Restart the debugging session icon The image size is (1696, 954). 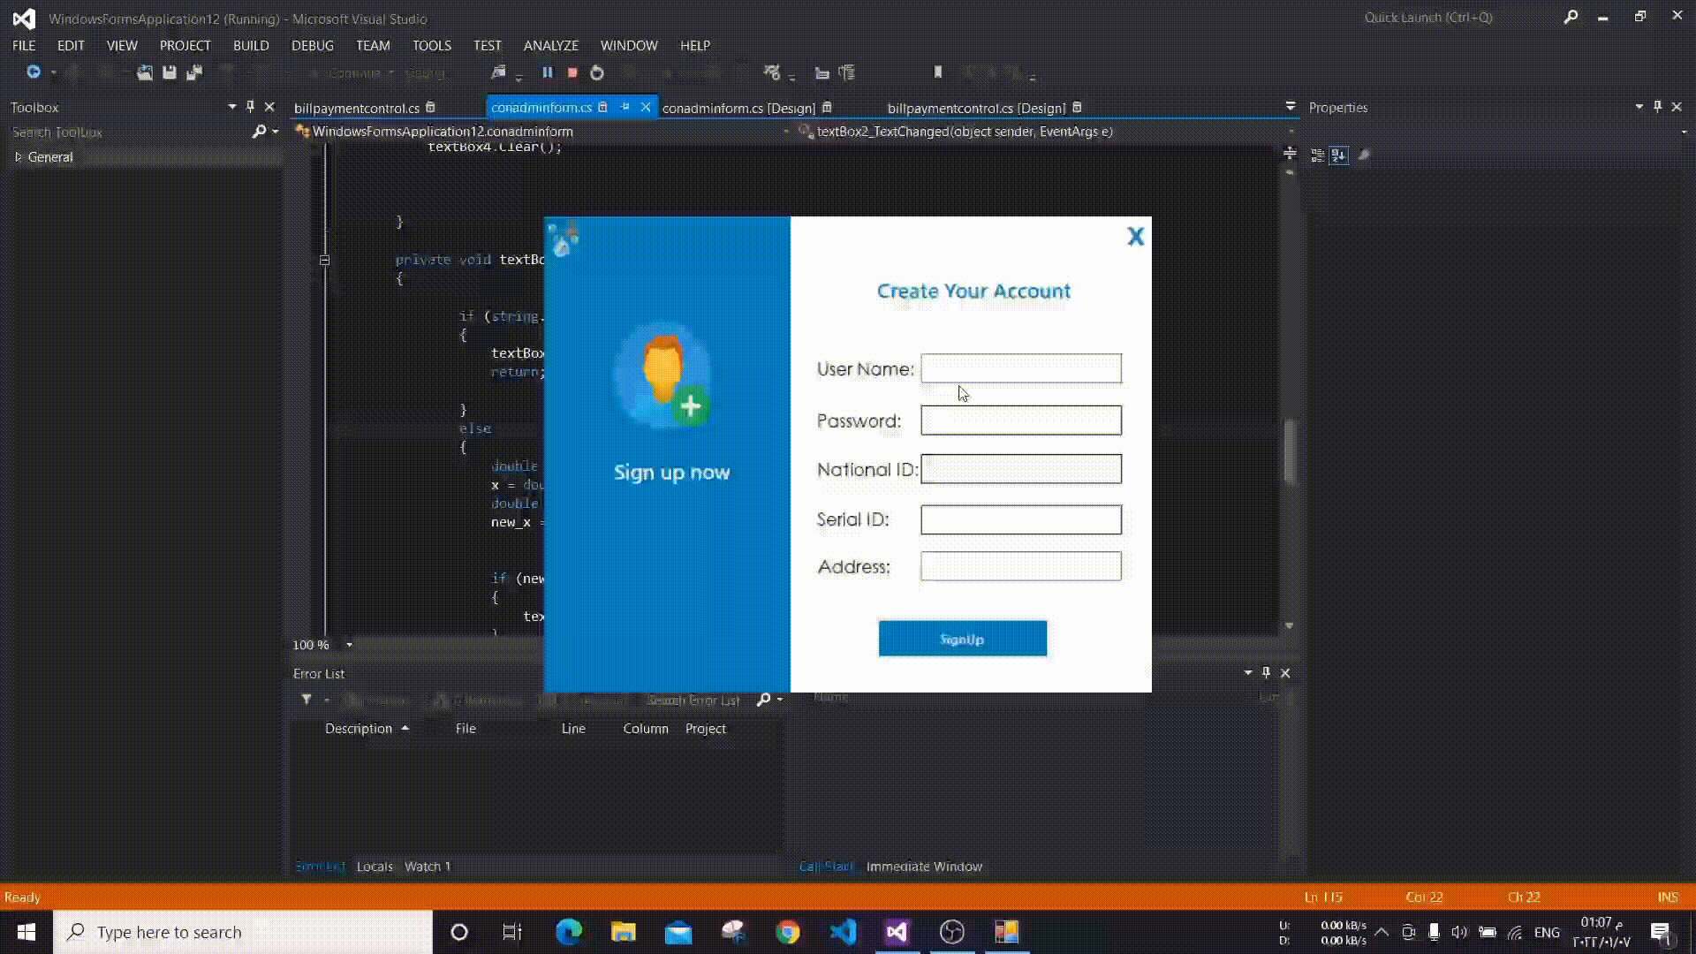pyautogui.click(x=597, y=73)
